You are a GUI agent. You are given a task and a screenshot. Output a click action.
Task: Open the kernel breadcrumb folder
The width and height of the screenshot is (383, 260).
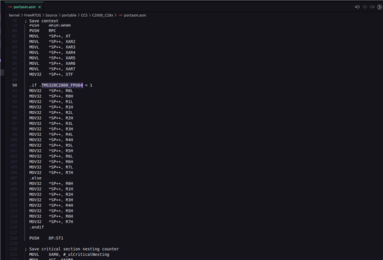point(14,14)
